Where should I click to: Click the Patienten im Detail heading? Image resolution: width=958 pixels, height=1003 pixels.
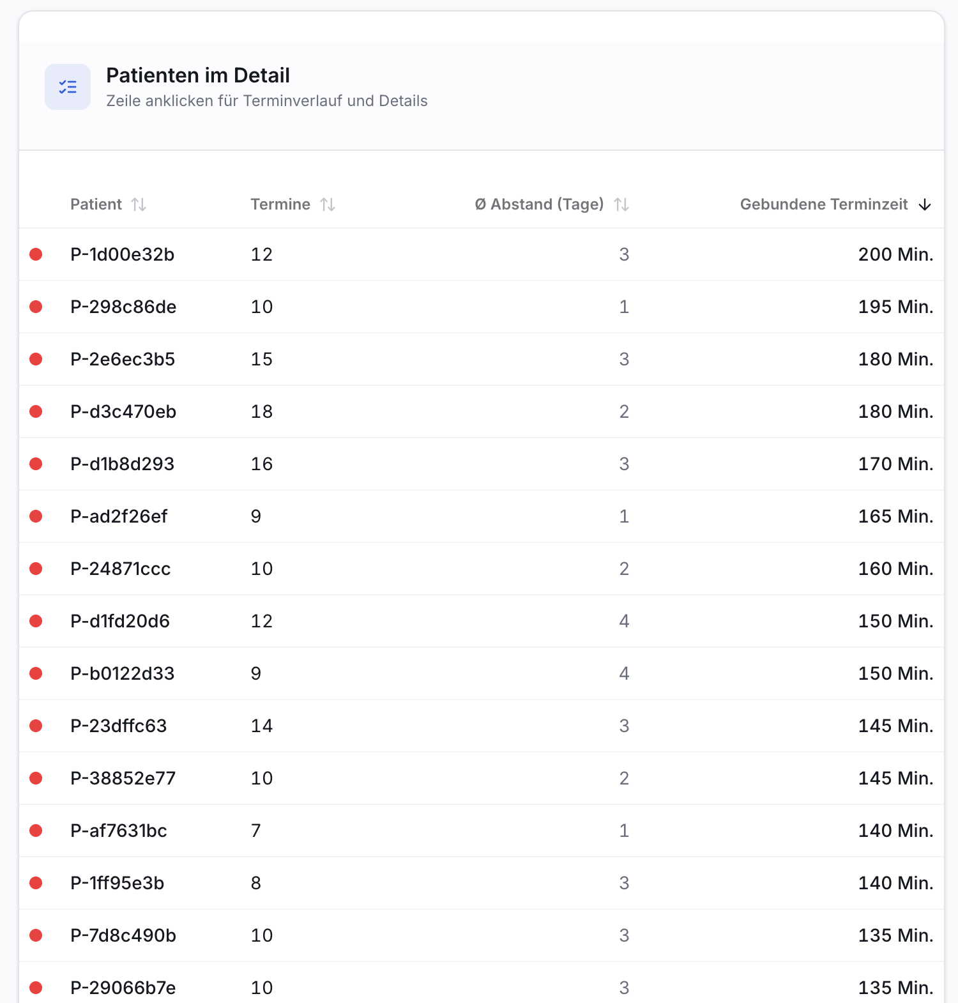[x=198, y=75]
